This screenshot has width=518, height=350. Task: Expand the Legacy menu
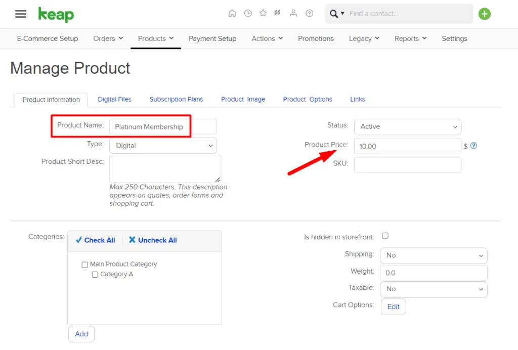[x=364, y=38]
